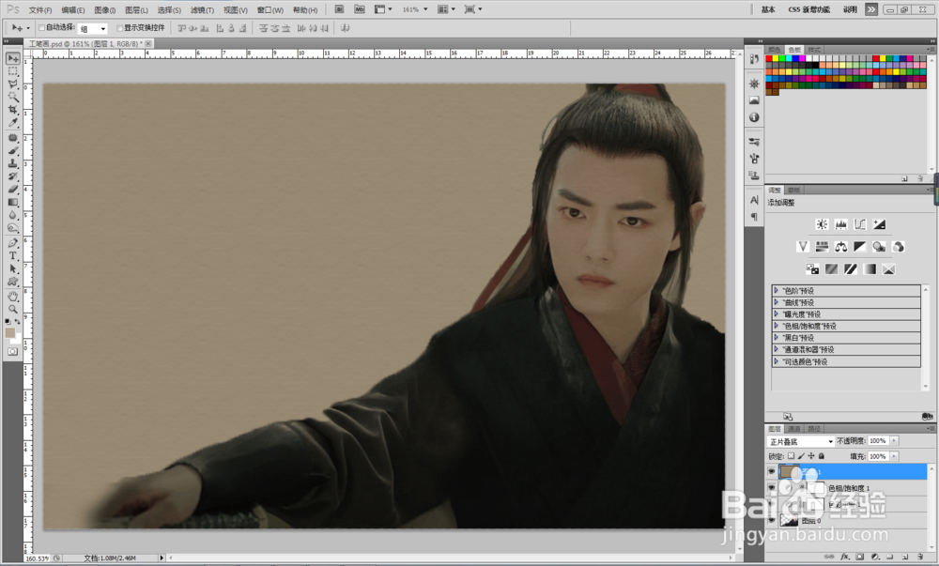Select the Eyedropper tool
Viewport: 939px width, 566px height.
coord(12,123)
